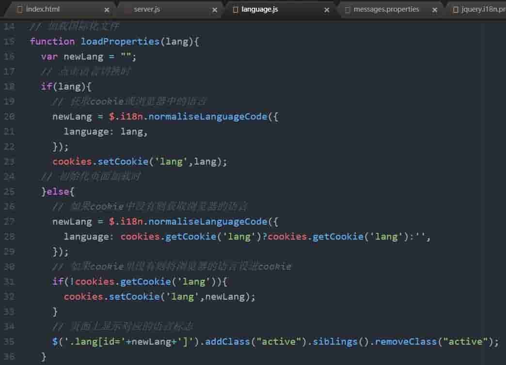The image size is (506, 365).
Task: Click siblings() call on line 35
Action: pyautogui.click(x=340, y=342)
